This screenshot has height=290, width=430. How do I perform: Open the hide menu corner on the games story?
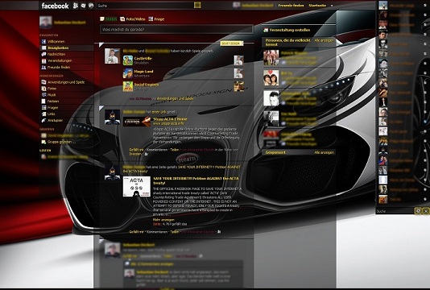coord(101,45)
